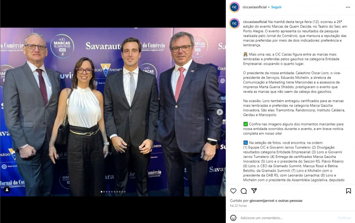Save post with bookmark icon

pyautogui.click(x=348, y=191)
